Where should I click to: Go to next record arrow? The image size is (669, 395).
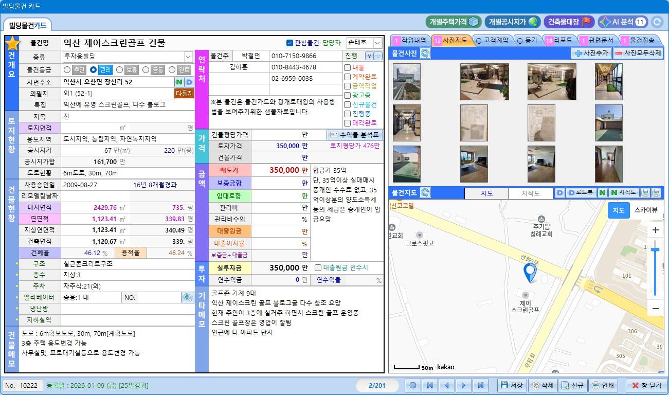tap(464, 385)
